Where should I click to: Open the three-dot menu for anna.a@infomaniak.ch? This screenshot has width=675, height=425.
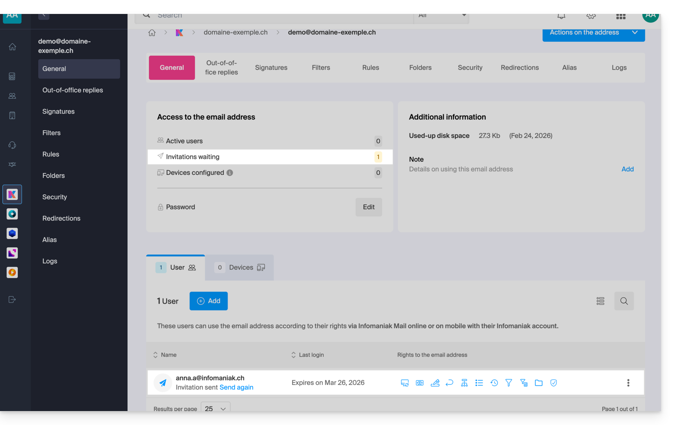[628, 383]
